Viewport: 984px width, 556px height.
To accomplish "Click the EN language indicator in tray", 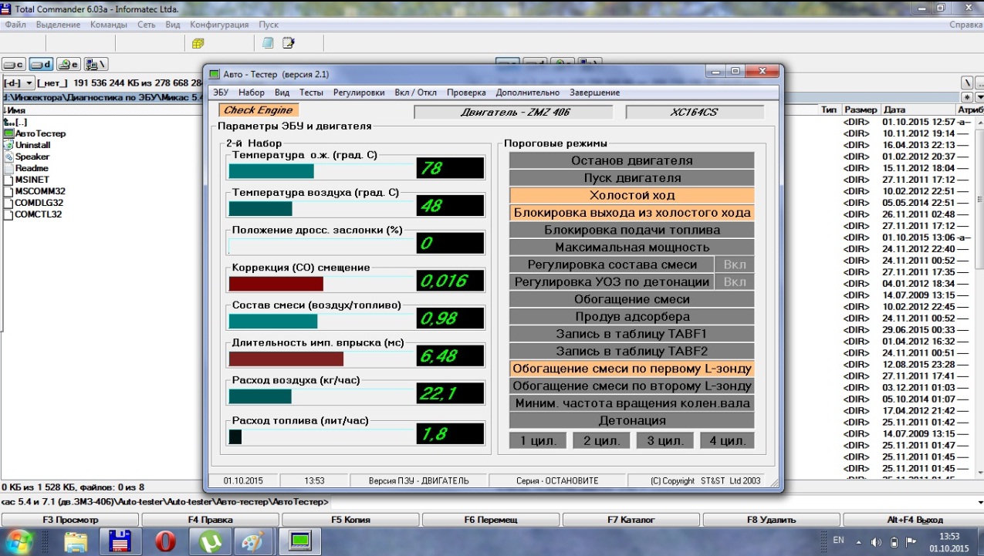I will [x=838, y=541].
